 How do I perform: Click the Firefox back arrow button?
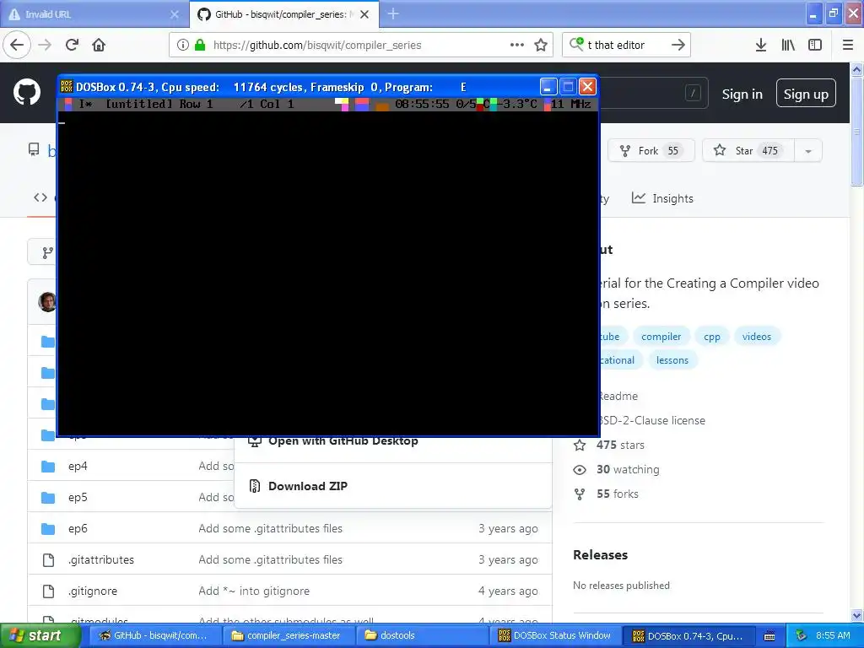(x=17, y=45)
